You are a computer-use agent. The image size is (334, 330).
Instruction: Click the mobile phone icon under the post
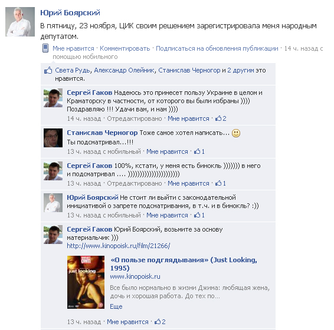[x=45, y=48]
